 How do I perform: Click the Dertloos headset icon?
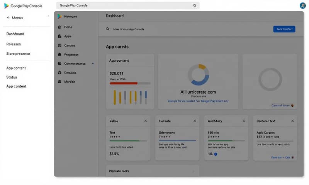pos(59,72)
